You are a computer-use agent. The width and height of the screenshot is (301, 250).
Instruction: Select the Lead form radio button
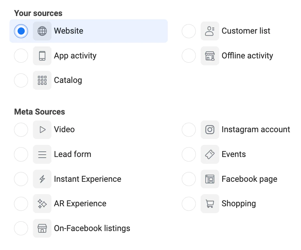[x=21, y=154]
